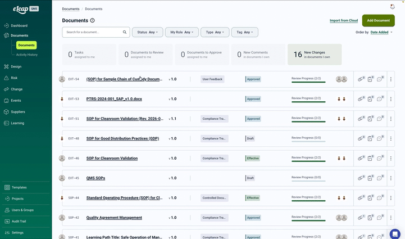The height and width of the screenshot is (239, 405).
Task: Open Suppliers in the sidebar
Action: coord(18,111)
